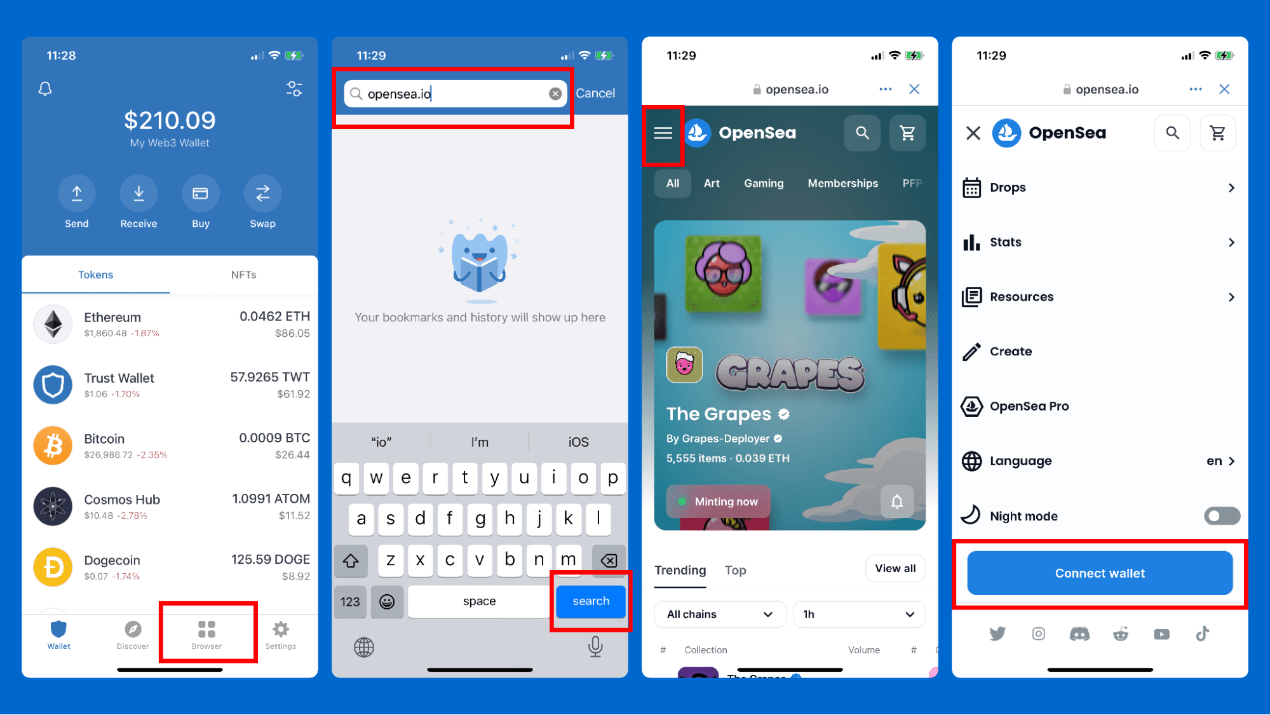This screenshot has width=1270, height=715.
Task: Click Connect wallet button on OpenSea
Action: click(1100, 573)
